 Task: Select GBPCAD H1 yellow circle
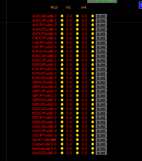point(77,87)
